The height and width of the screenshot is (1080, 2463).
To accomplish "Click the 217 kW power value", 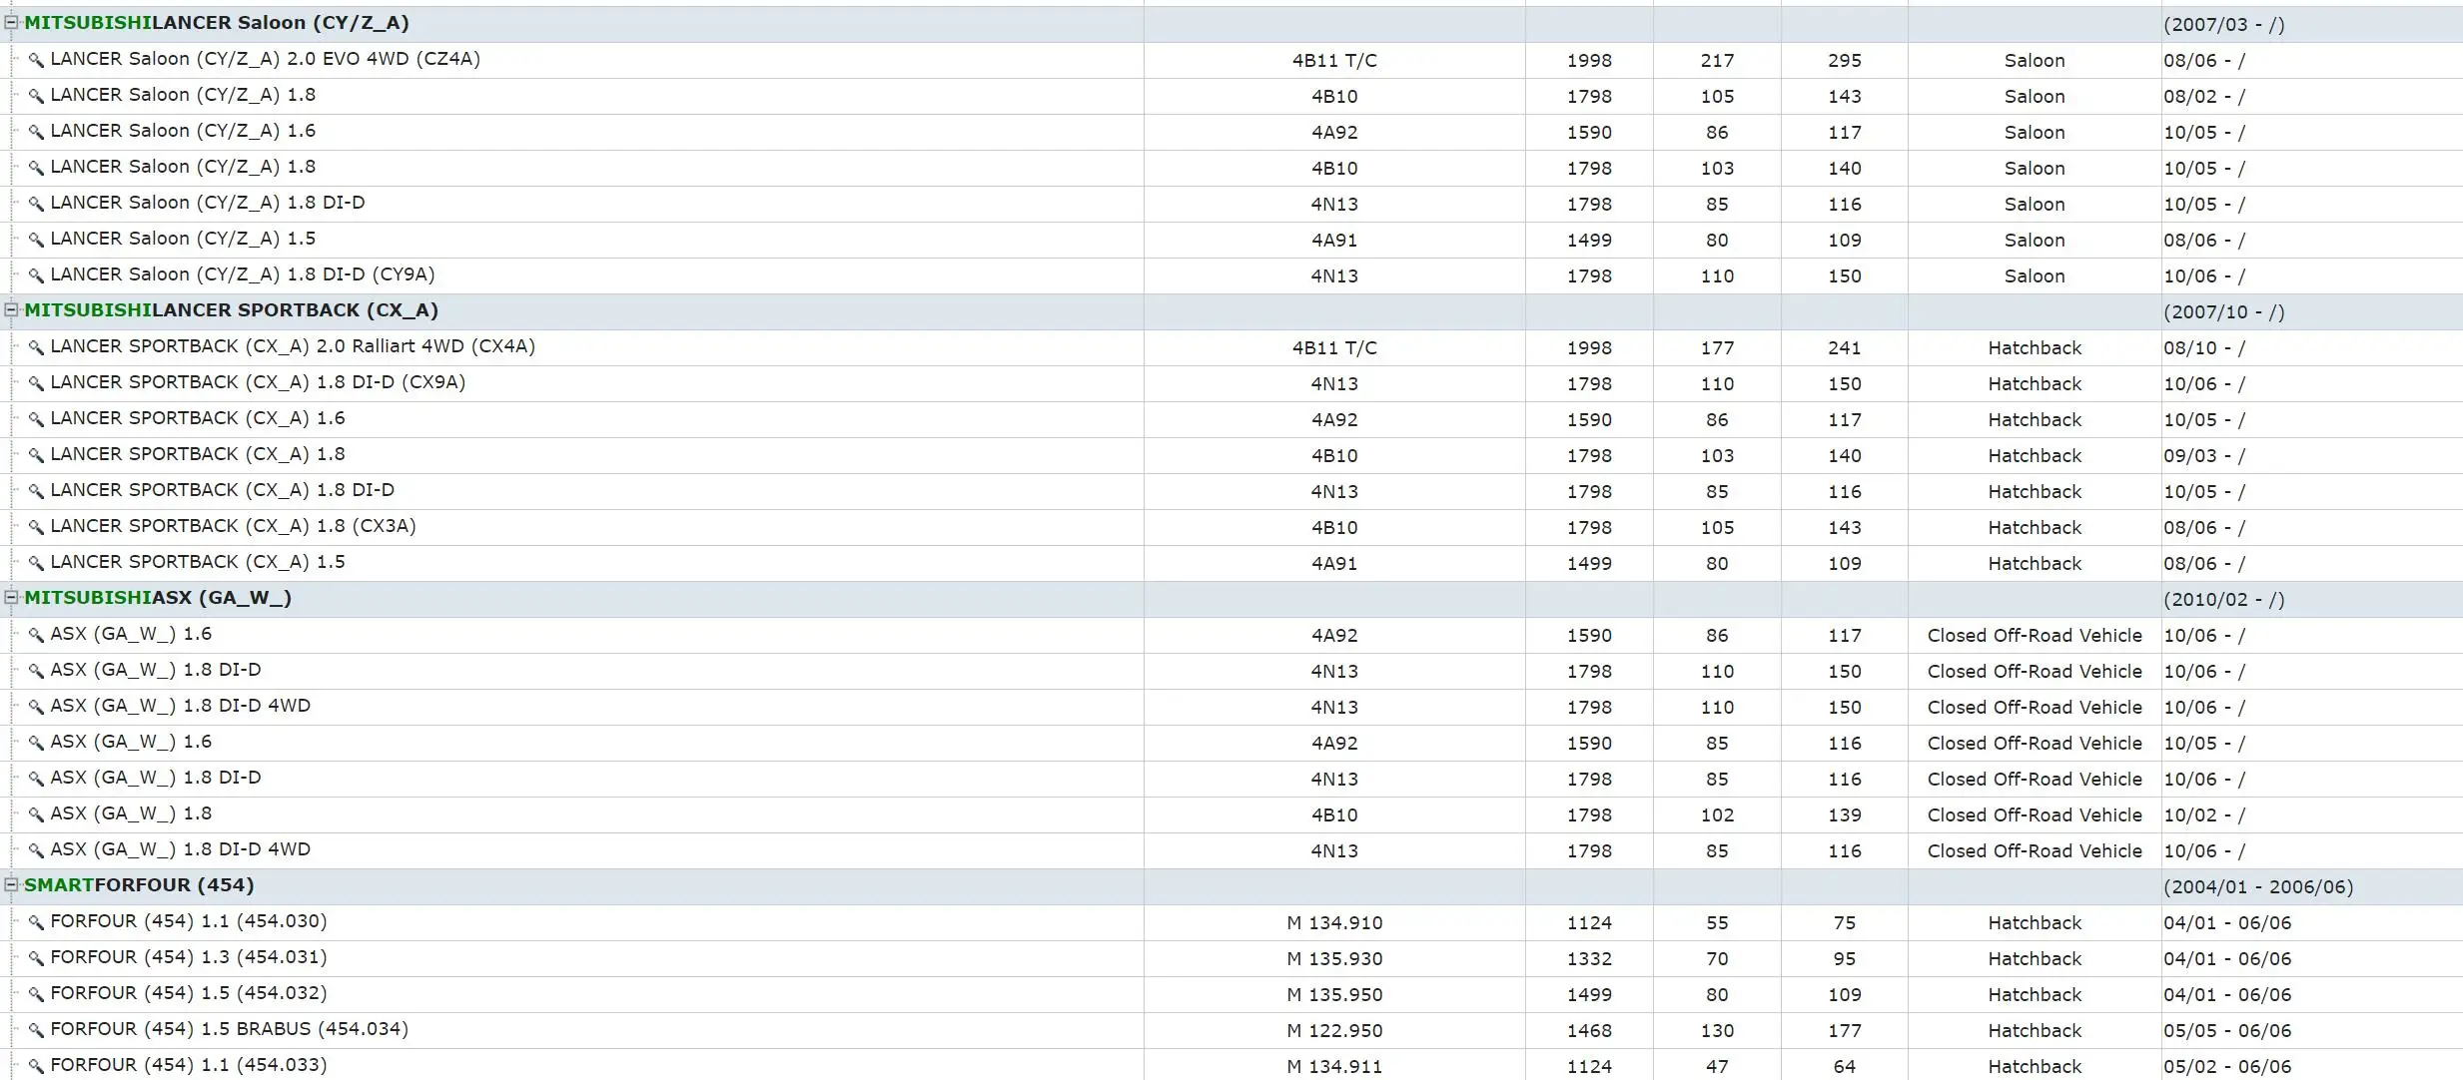I will (1717, 61).
